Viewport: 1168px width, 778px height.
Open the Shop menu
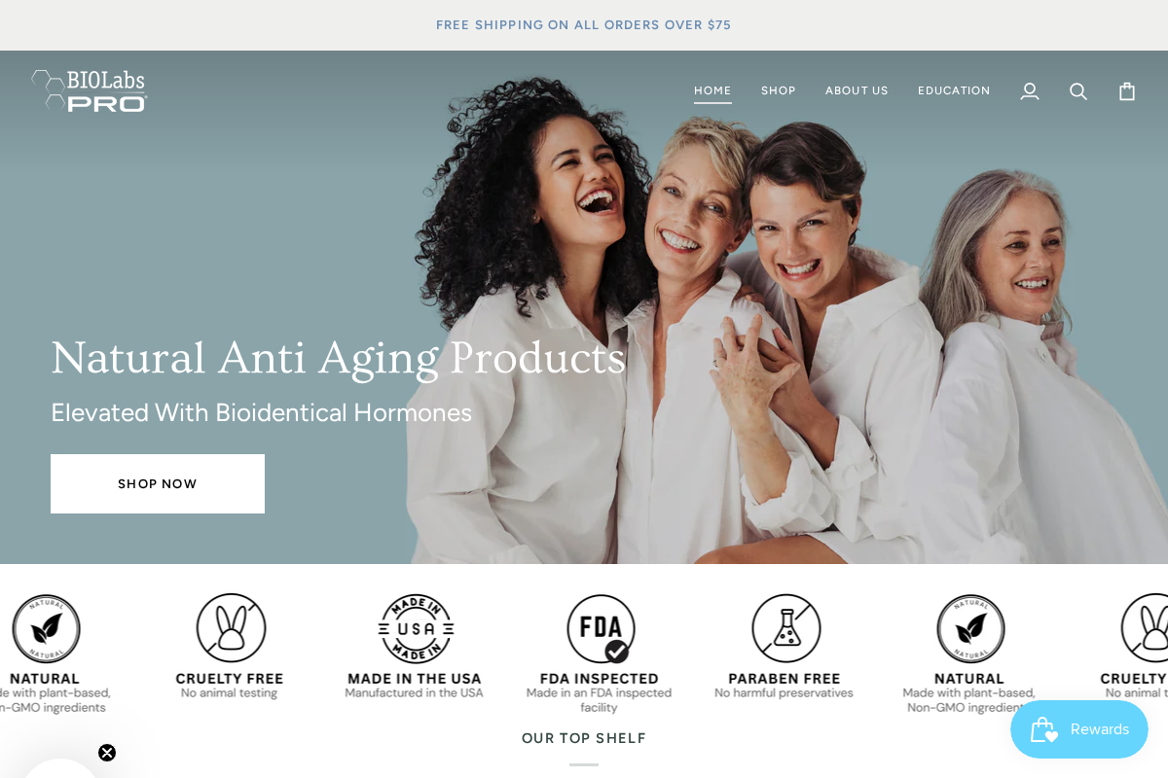coord(779,90)
